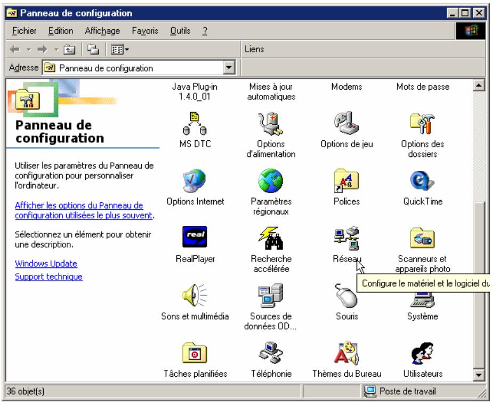Open the Favoris menu
Viewport: 492px width, 404px height.
click(145, 31)
